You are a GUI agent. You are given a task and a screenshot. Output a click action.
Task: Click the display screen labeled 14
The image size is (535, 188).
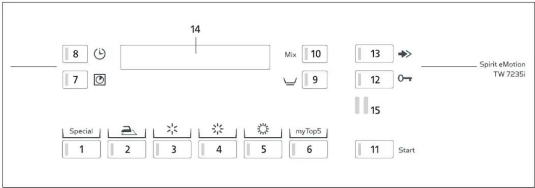click(195, 57)
